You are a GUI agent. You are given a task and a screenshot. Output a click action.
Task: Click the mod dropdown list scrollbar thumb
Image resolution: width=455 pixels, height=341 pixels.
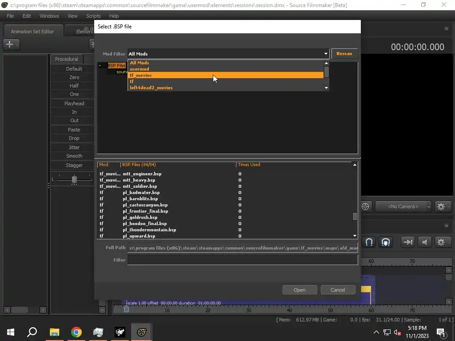pyautogui.click(x=326, y=72)
